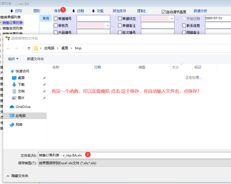Screen dimensions: 231x184
Task: Click the back arrow in file dialog
Action: click(x=8, y=48)
